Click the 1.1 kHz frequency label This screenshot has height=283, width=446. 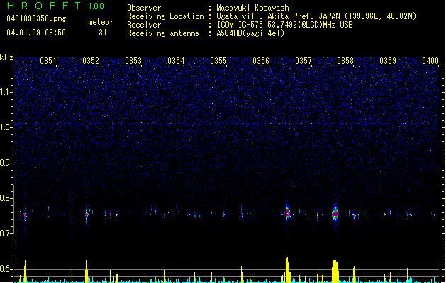click(x=6, y=92)
